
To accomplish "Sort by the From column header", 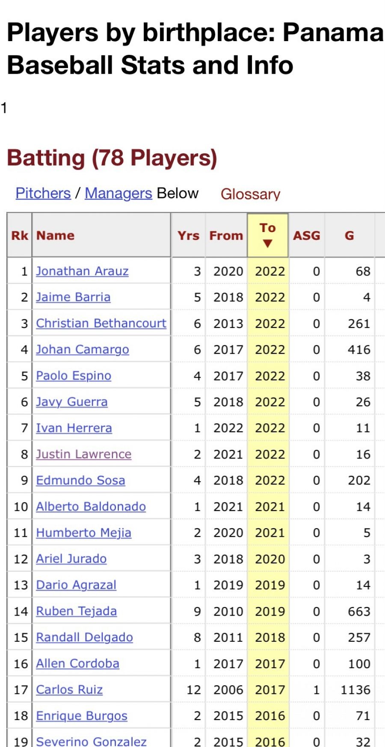I will [x=226, y=235].
